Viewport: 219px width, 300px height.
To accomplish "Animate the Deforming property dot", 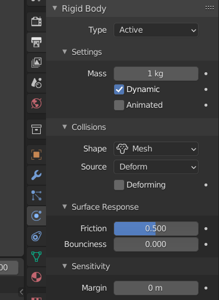I will coord(206,185).
